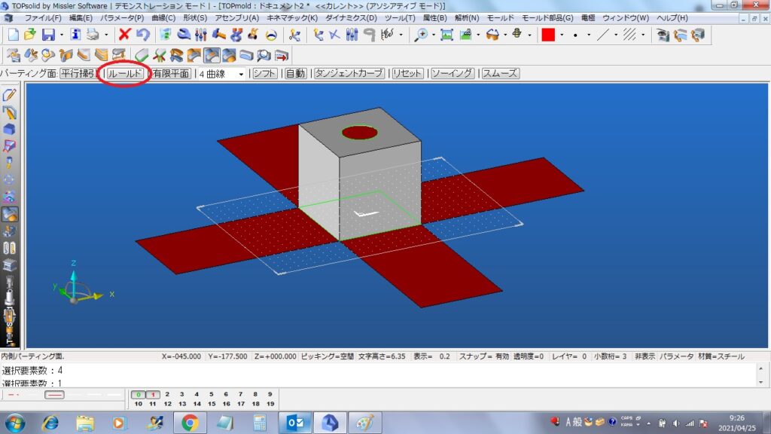
Task: Open the hatch pattern dropdown arrow
Action: pyautogui.click(x=643, y=35)
